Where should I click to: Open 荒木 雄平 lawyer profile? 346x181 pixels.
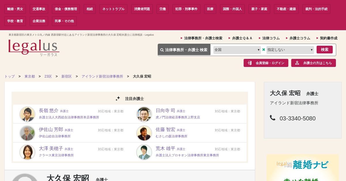[x=166, y=149]
